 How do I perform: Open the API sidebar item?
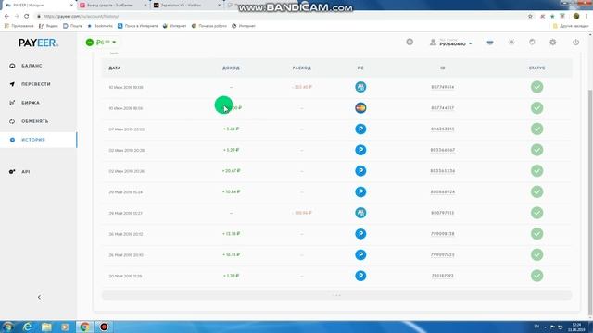[x=25, y=172]
